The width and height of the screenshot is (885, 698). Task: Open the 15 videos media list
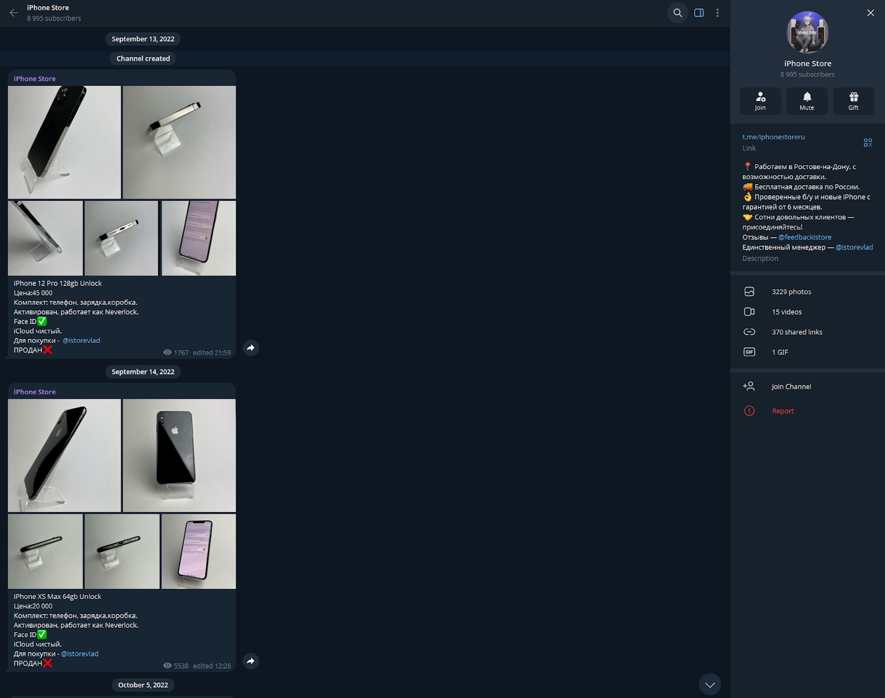(787, 312)
